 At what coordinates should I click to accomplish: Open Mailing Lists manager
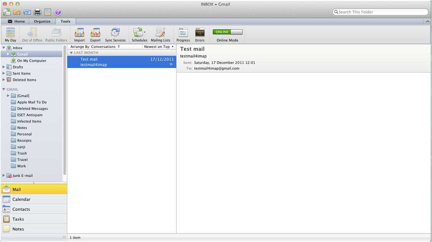coord(160,35)
